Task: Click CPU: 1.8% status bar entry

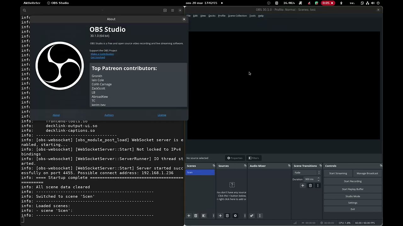Action: point(345,223)
